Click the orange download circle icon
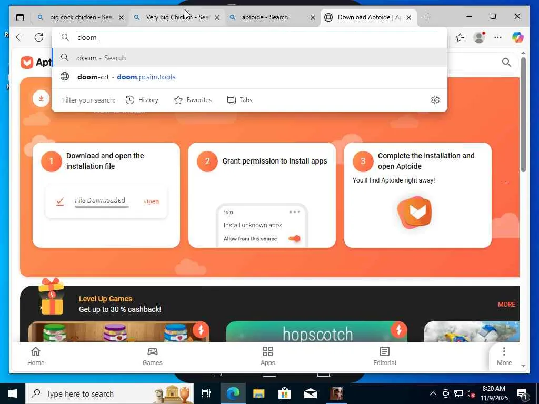Image resolution: width=539 pixels, height=404 pixels. point(41,98)
